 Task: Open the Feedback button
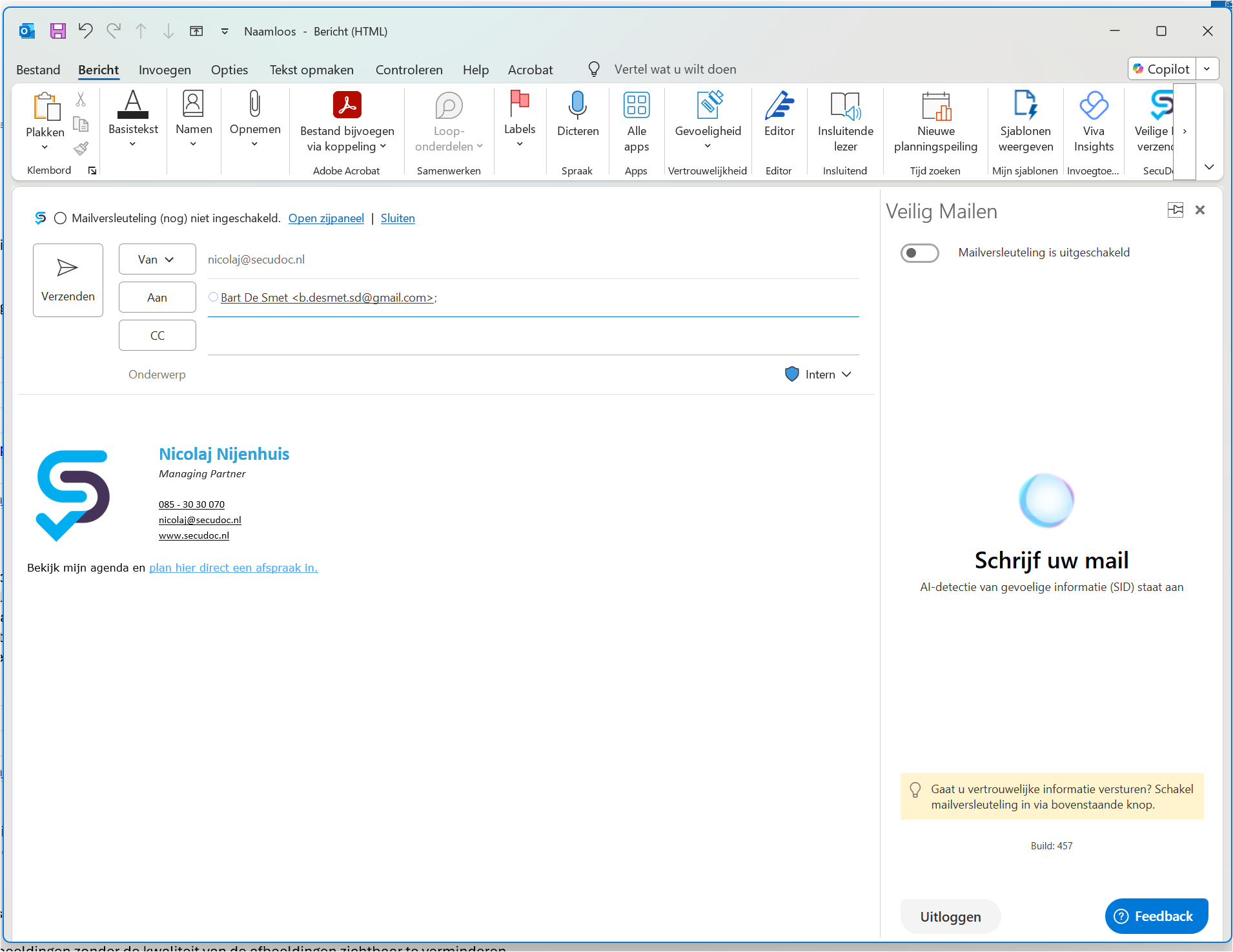(x=1156, y=916)
